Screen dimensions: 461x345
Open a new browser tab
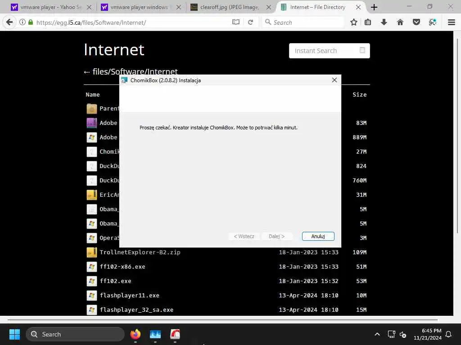pos(374,7)
